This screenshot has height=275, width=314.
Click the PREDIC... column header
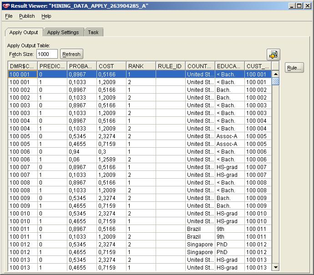(x=52, y=66)
